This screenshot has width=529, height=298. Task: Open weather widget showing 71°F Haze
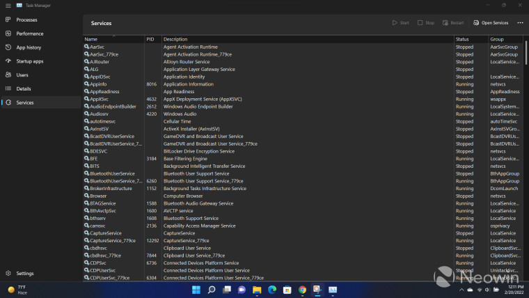pos(18,290)
